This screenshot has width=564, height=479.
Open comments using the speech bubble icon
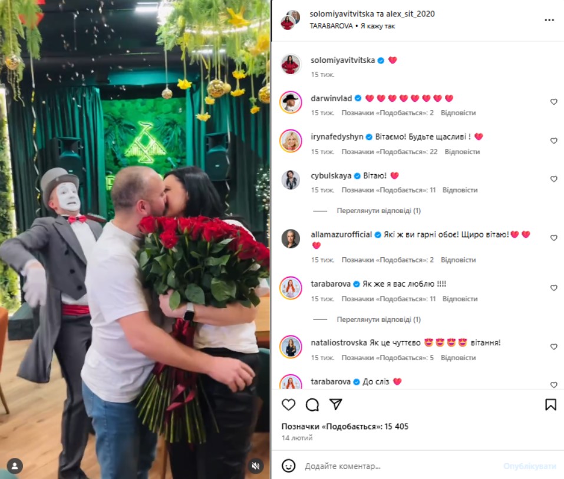coord(312,405)
